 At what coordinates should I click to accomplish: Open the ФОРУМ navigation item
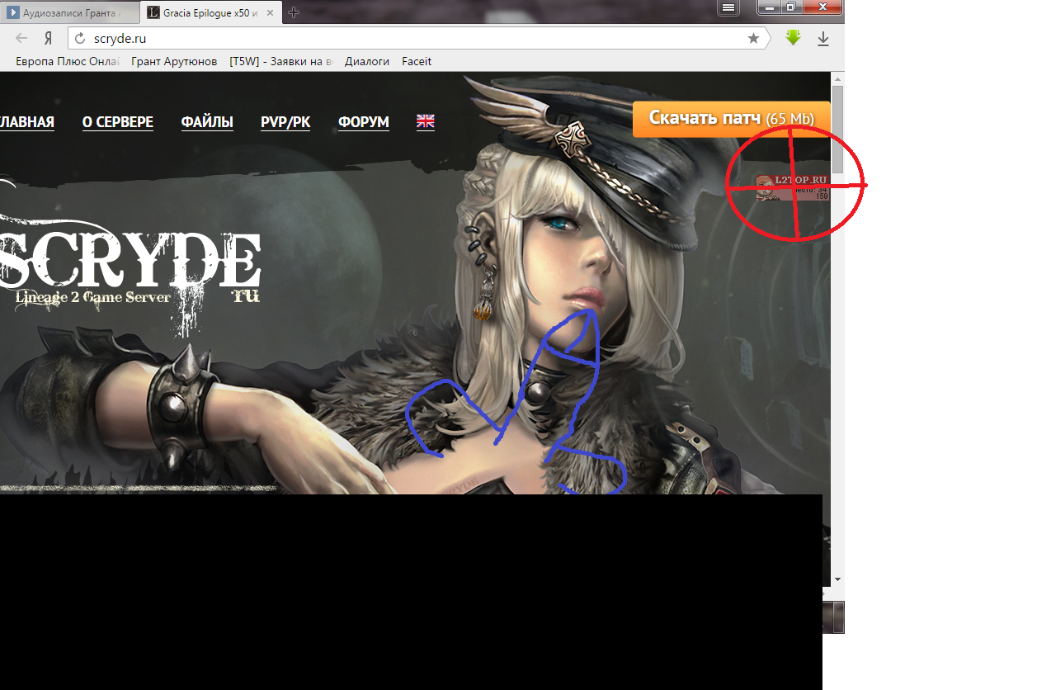[363, 121]
